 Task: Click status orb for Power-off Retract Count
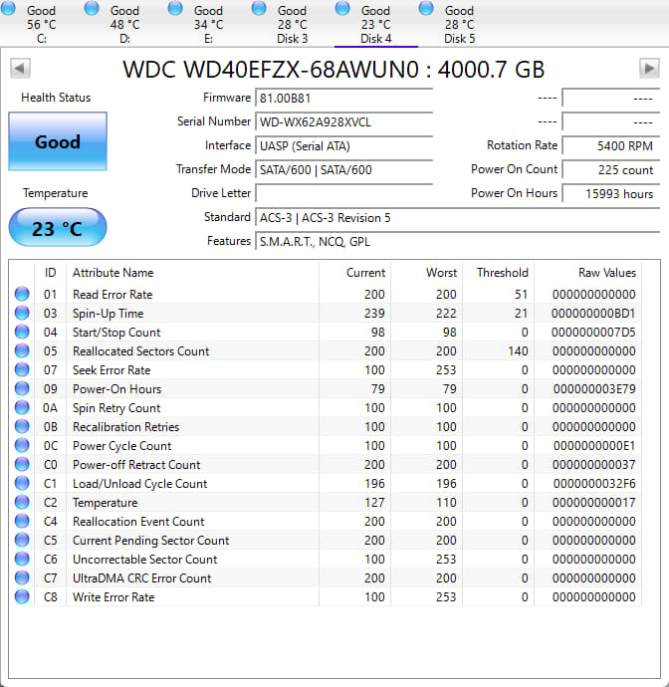(22, 464)
